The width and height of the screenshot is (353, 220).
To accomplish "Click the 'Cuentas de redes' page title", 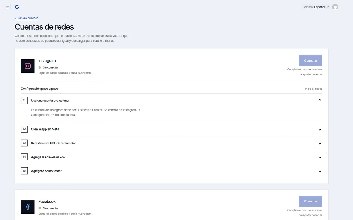I will [x=44, y=27].
